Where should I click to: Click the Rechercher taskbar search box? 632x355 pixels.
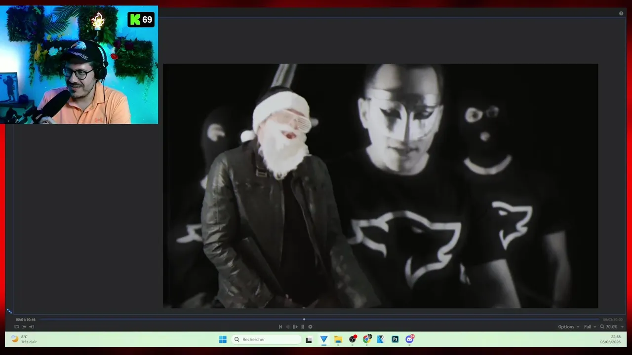[266, 339]
